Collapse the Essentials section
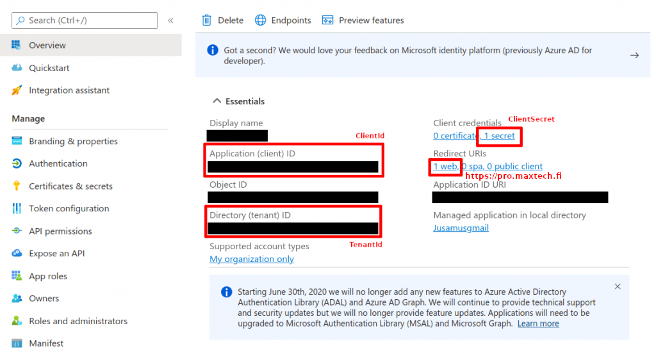656x353 pixels. coord(217,101)
